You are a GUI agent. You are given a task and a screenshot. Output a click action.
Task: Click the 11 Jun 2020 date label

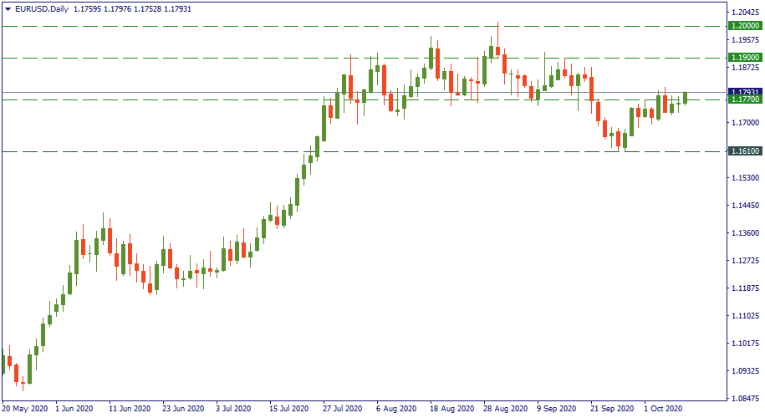pyautogui.click(x=131, y=409)
